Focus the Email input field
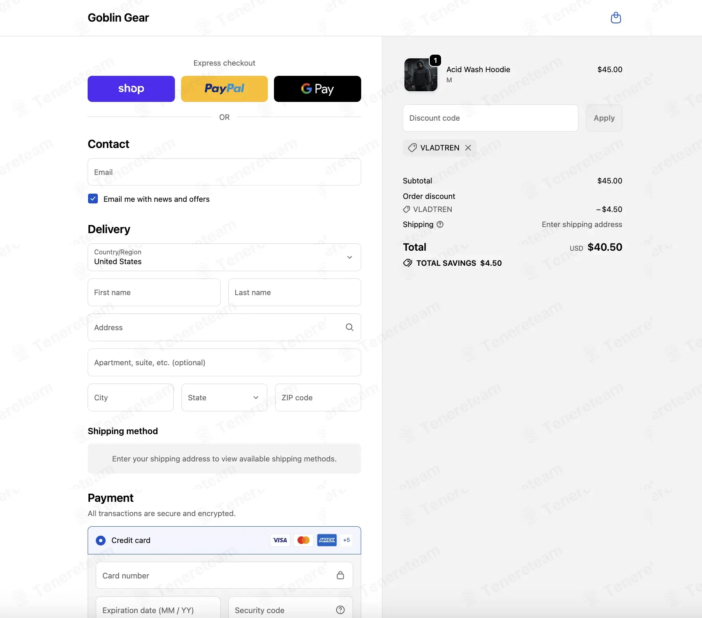Image resolution: width=702 pixels, height=618 pixels. tap(224, 172)
